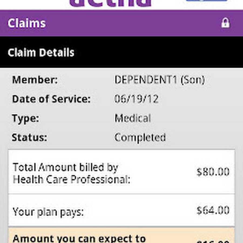This screenshot has height=243, width=243.
Task: Select the Medical claim type value
Action: pos(133,118)
